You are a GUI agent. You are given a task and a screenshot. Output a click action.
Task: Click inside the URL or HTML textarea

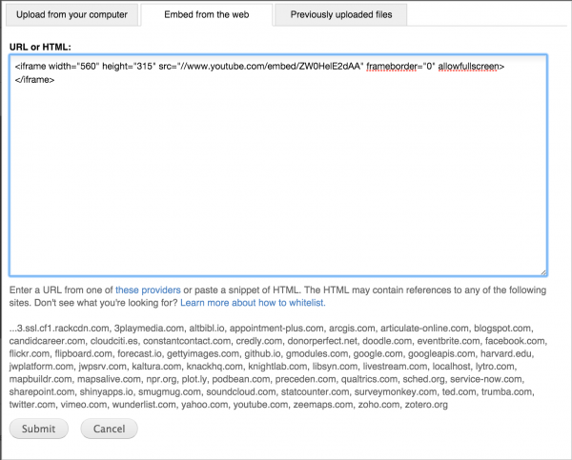278,165
